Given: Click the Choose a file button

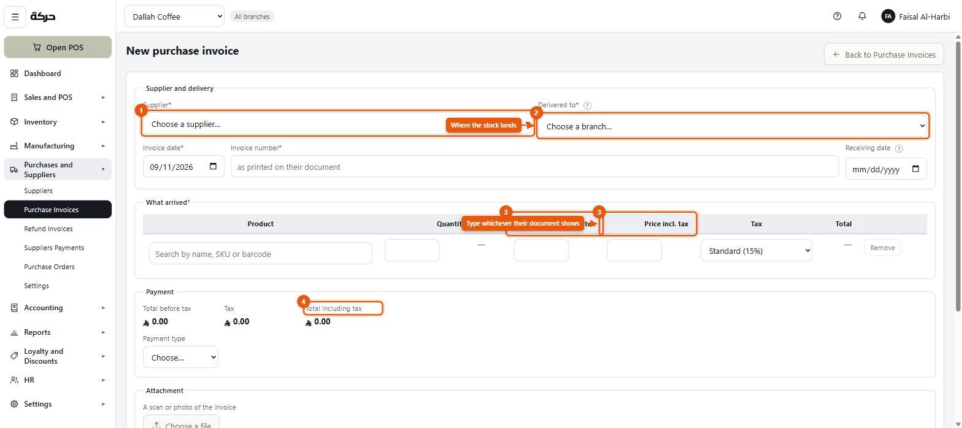Looking at the screenshot, I should tap(181, 422).
